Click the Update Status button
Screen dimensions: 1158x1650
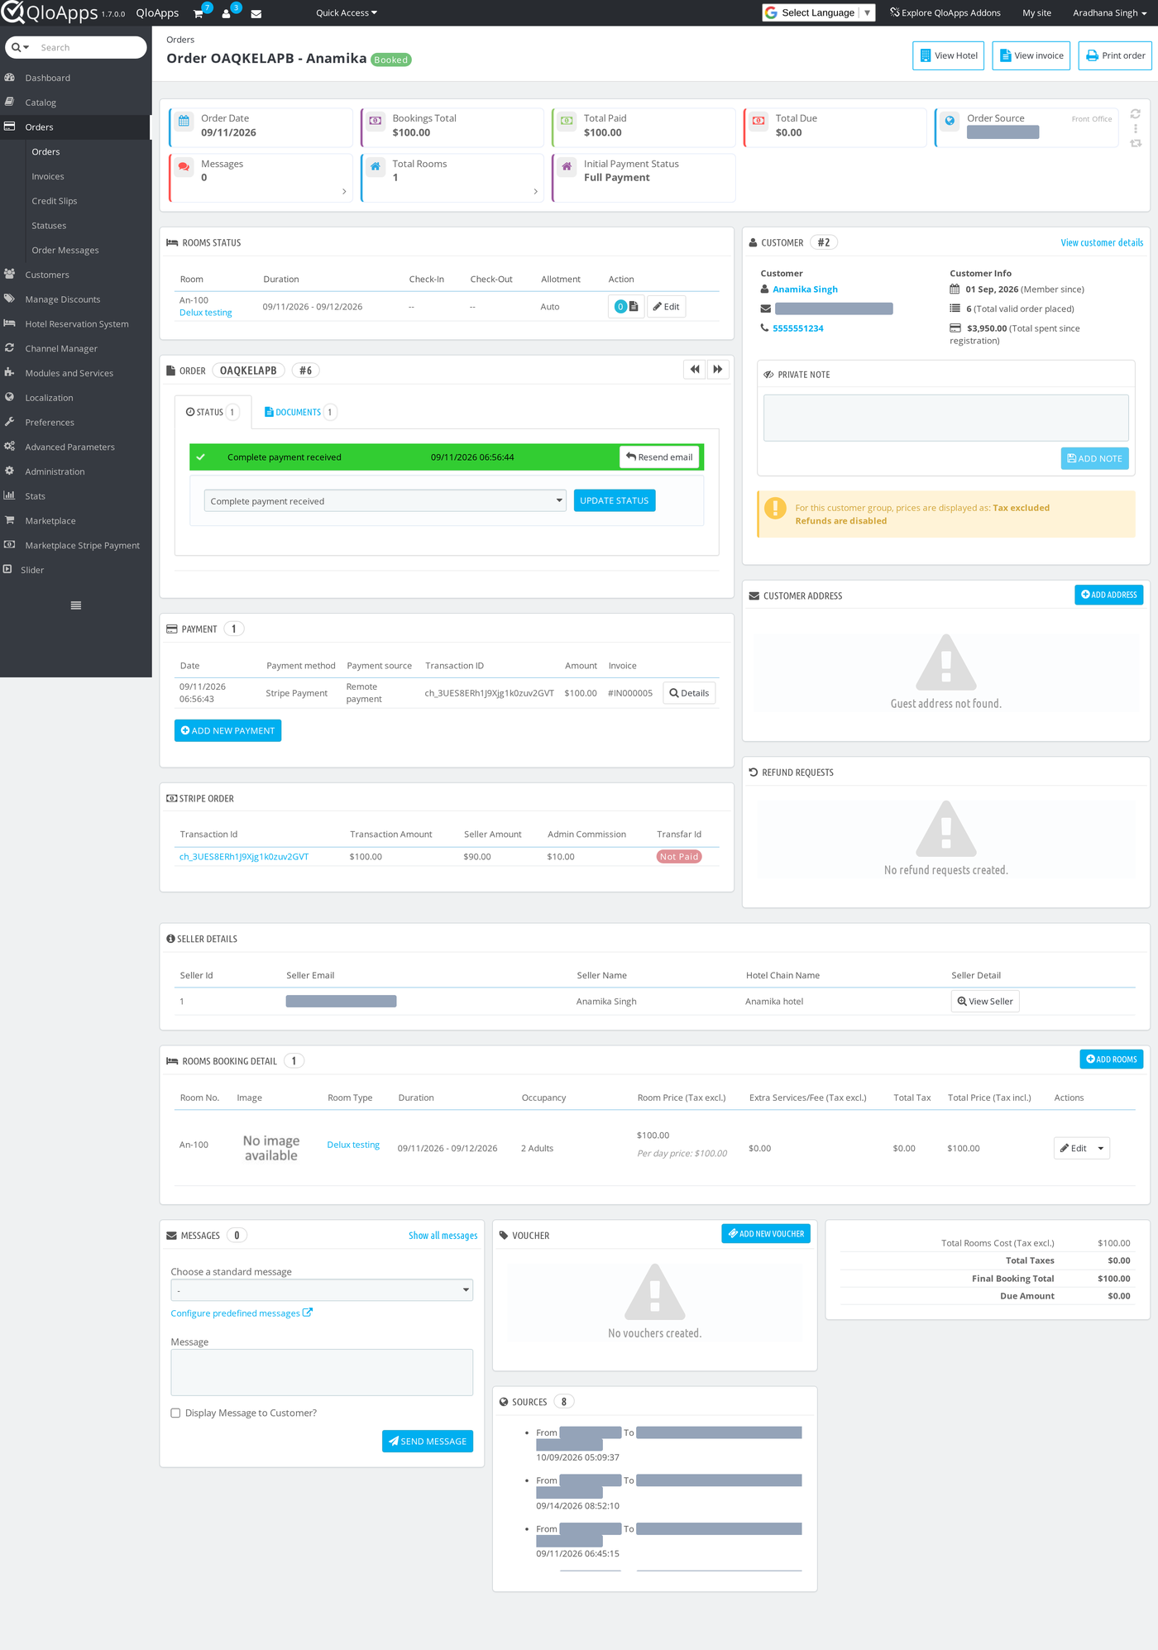coord(615,500)
